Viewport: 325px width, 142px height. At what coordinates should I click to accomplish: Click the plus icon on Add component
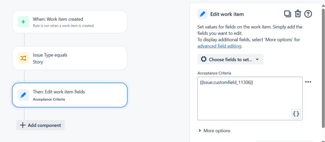click(x=22, y=125)
